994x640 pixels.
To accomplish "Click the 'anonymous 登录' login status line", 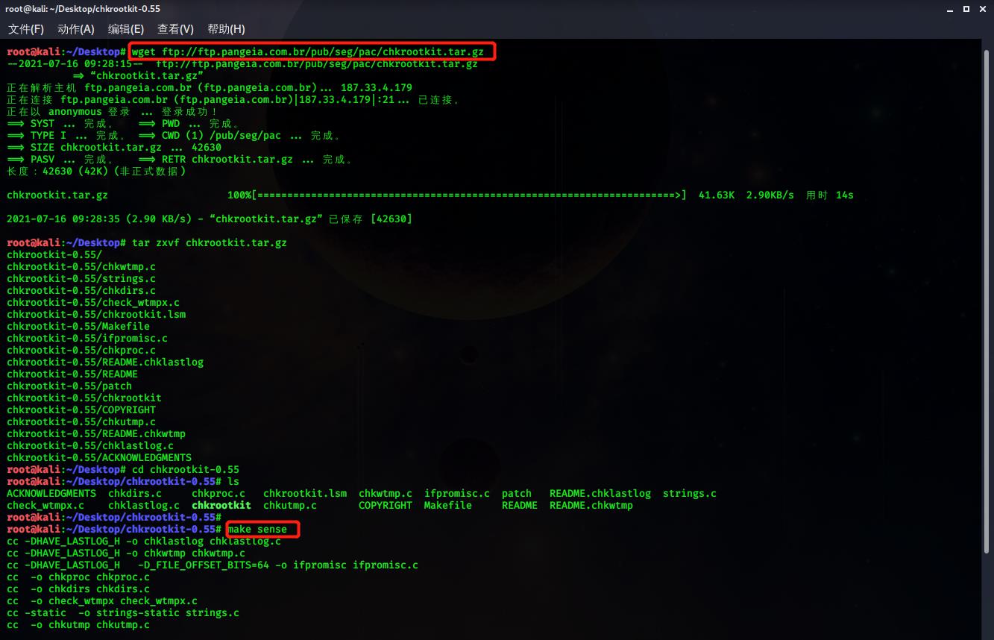I will 111,111.
